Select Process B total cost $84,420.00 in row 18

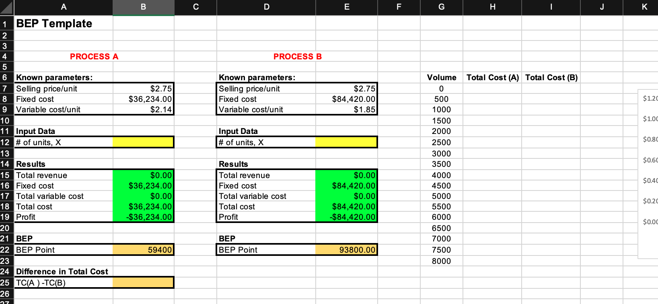(x=347, y=207)
